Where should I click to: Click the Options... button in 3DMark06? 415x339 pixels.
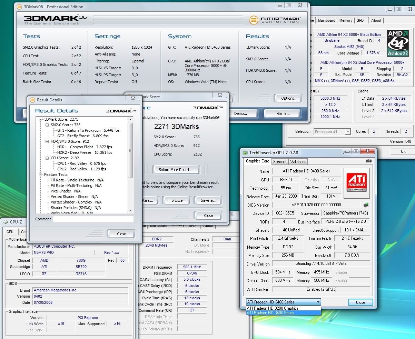[x=289, y=98]
